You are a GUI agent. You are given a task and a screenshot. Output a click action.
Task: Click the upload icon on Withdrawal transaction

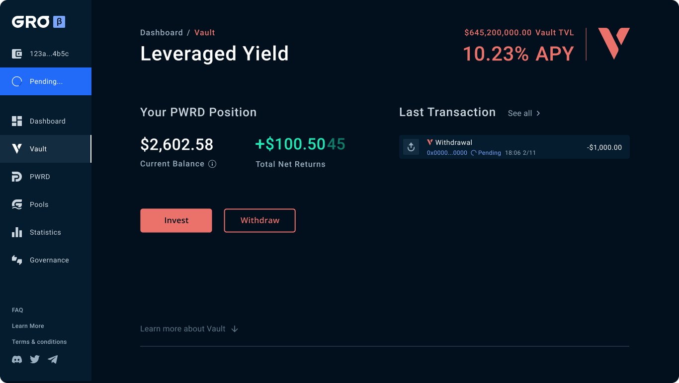(x=411, y=147)
